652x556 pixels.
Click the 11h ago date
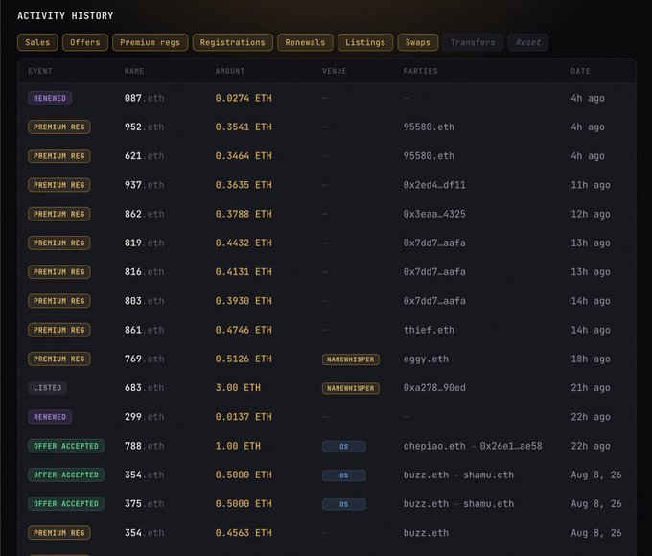coord(591,185)
